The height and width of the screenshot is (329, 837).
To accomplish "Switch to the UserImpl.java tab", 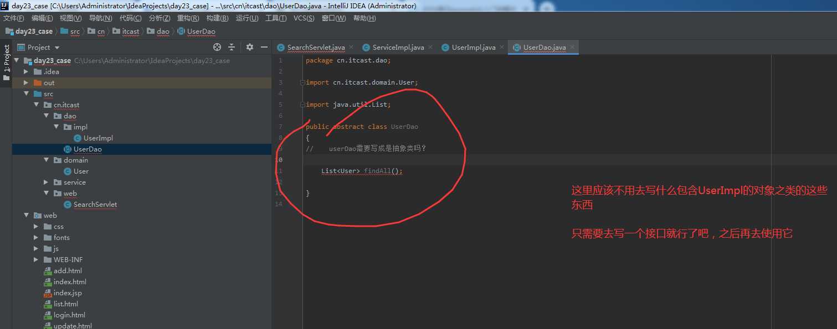I will click(473, 48).
